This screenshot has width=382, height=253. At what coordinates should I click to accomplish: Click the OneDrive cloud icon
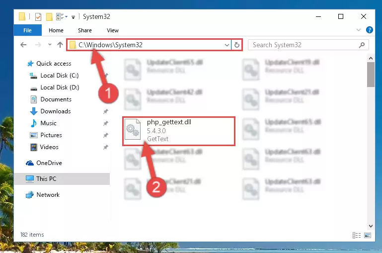coord(30,163)
